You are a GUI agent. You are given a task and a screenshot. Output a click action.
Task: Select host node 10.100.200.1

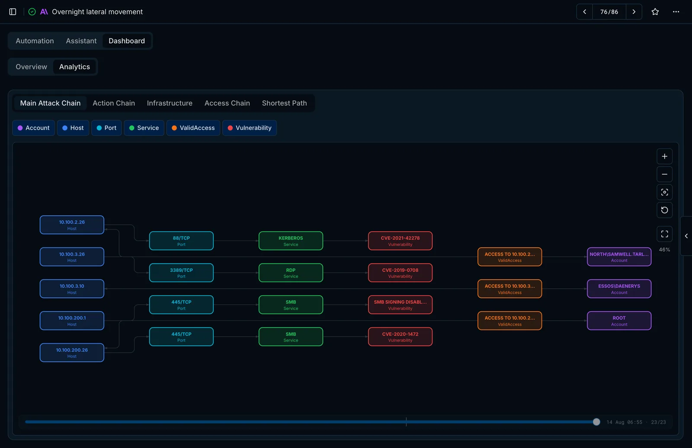coord(72,321)
